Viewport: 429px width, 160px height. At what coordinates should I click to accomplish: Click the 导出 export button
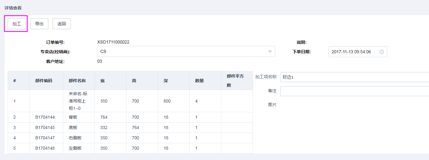click(x=39, y=24)
